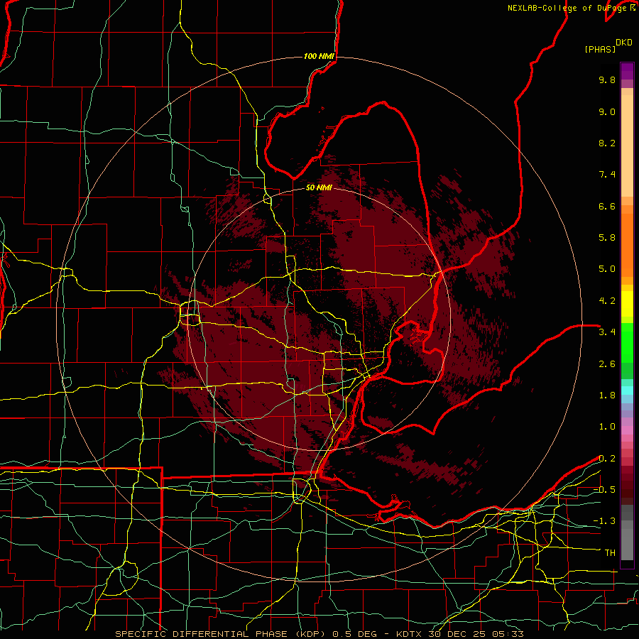The height and width of the screenshot is (639, 639).
Task: Click the "[PHAS]" units label
Action: [x=600, y=50]
